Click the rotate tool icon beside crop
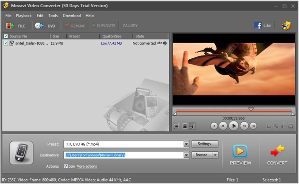Screen dimensions: 299x184 pyautogui.click(x=276, y=126)
